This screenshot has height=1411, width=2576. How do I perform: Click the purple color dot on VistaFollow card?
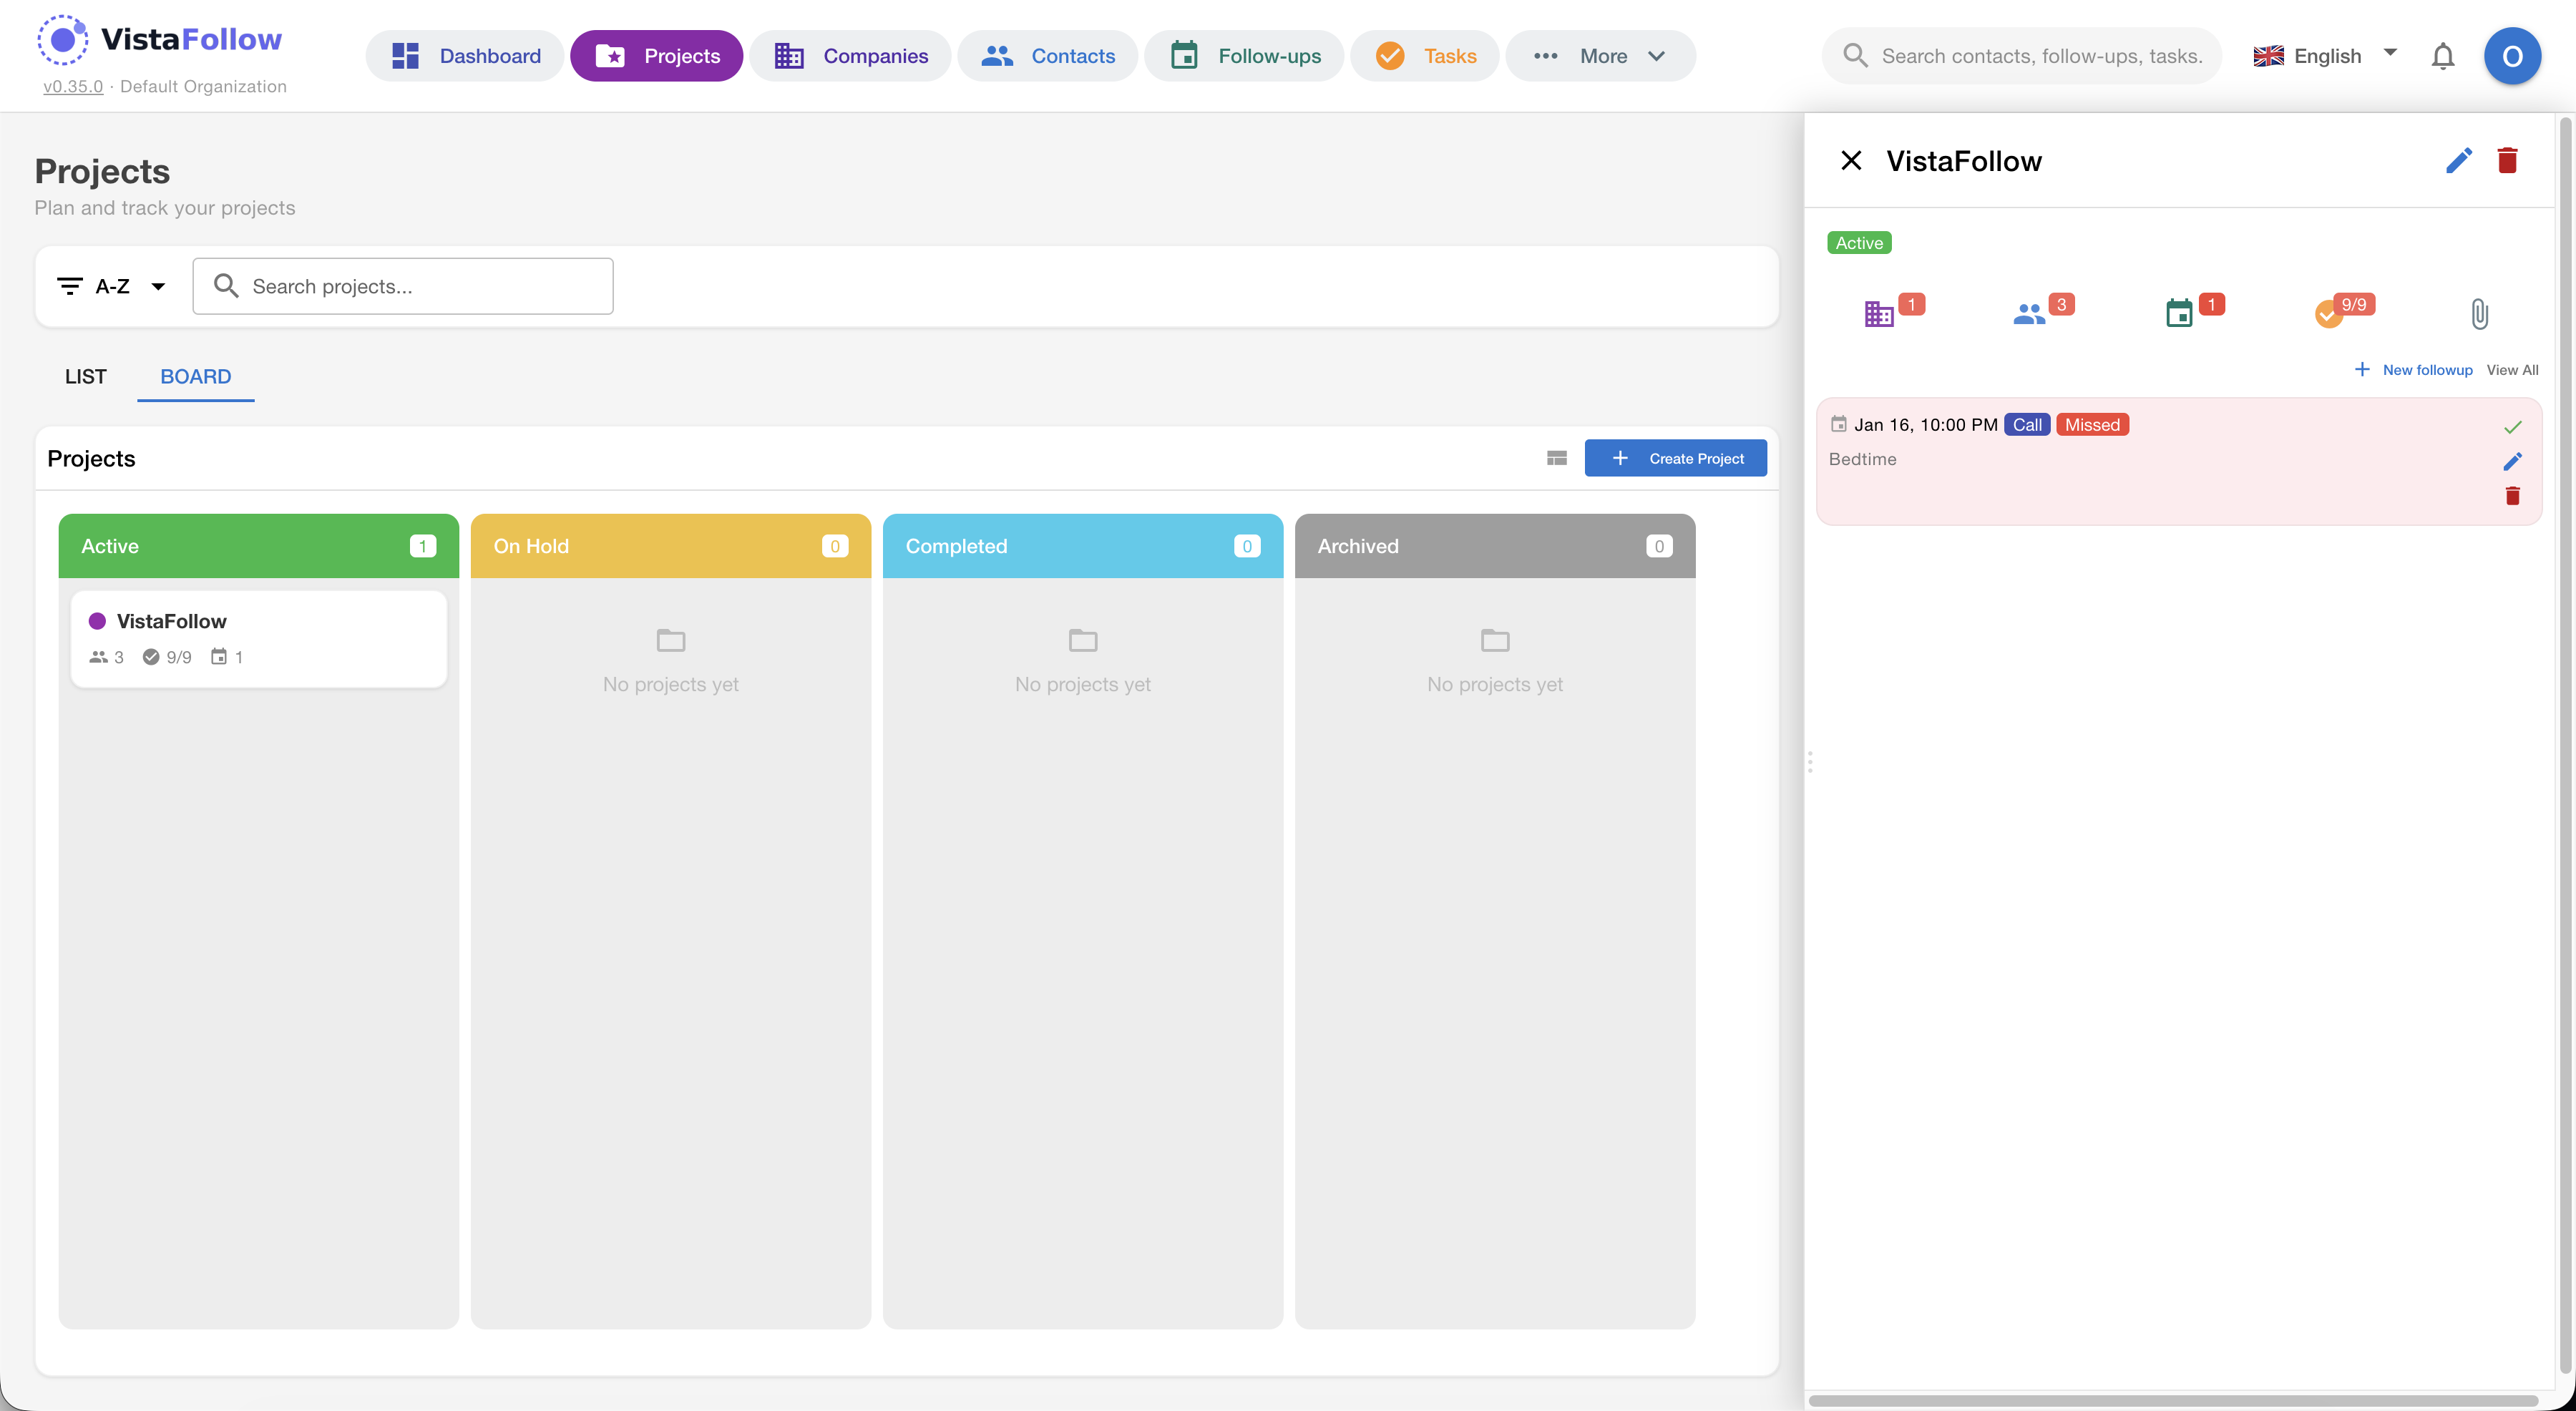point(98,620)
